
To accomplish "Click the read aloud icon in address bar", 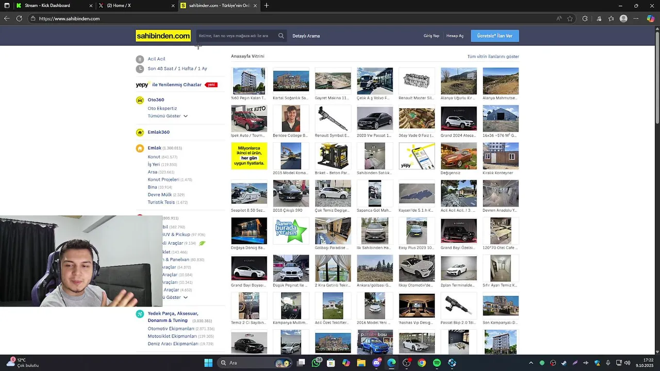I will [x=559, y=19].
